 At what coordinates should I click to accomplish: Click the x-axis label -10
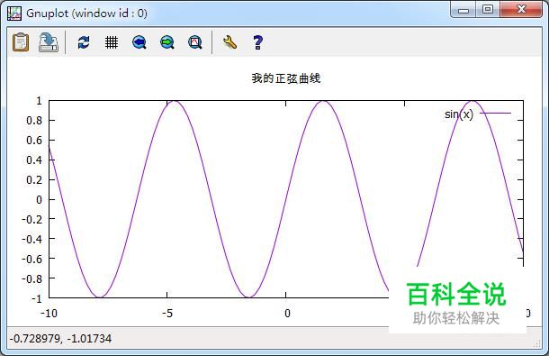point(49,314)
